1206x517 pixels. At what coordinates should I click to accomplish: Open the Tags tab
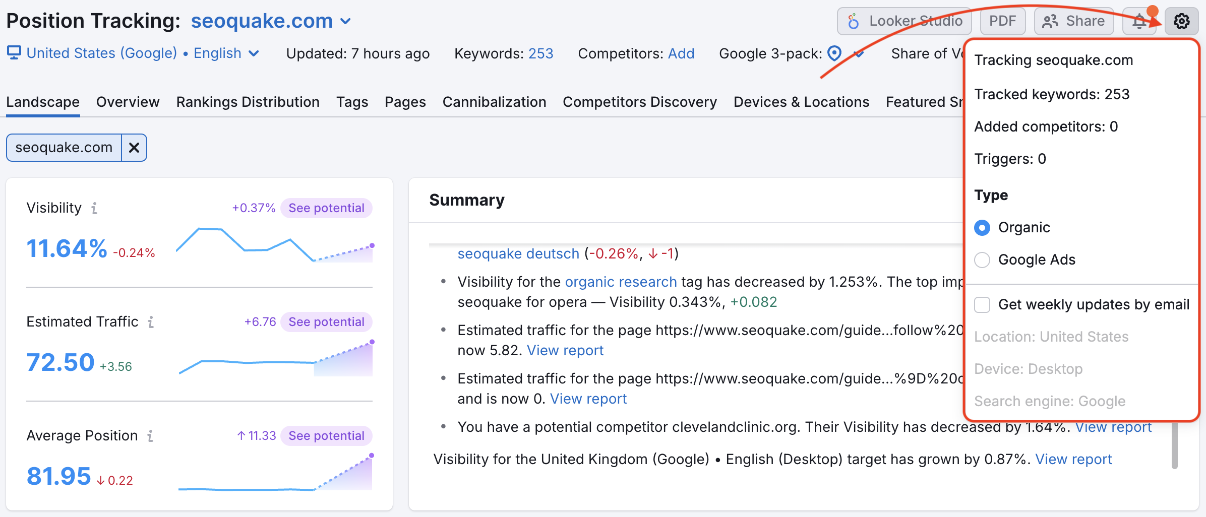click(x=352, y=102)
